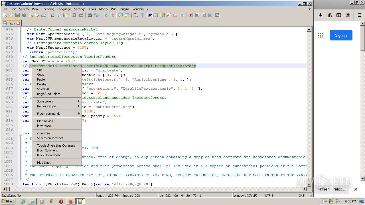The image size is (365, 205).
Task: Click the vertical scrollbar up arrow
Action: tap(309, 29)
